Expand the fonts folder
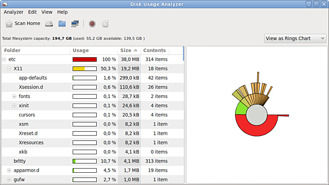Screen dimensions: 329x185 pyautogui.click(x=14, y=96)
